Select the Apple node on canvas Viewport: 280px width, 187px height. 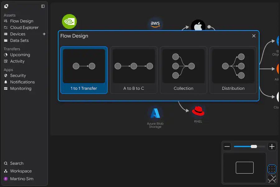(198, 25)
